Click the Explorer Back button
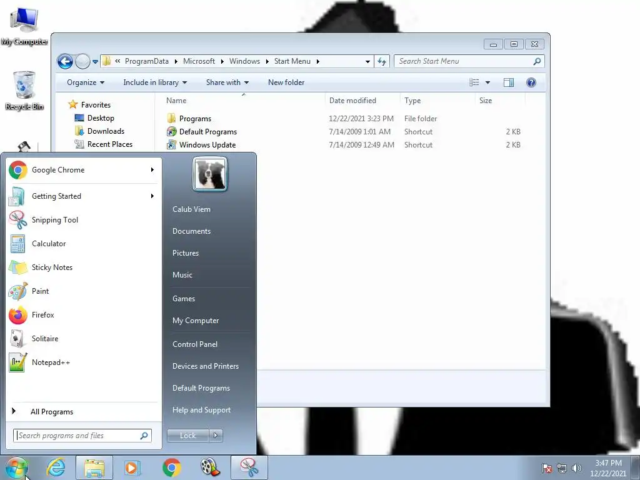Screen dimensions: 640x480 pyautogui.click(x=65, y=62)
